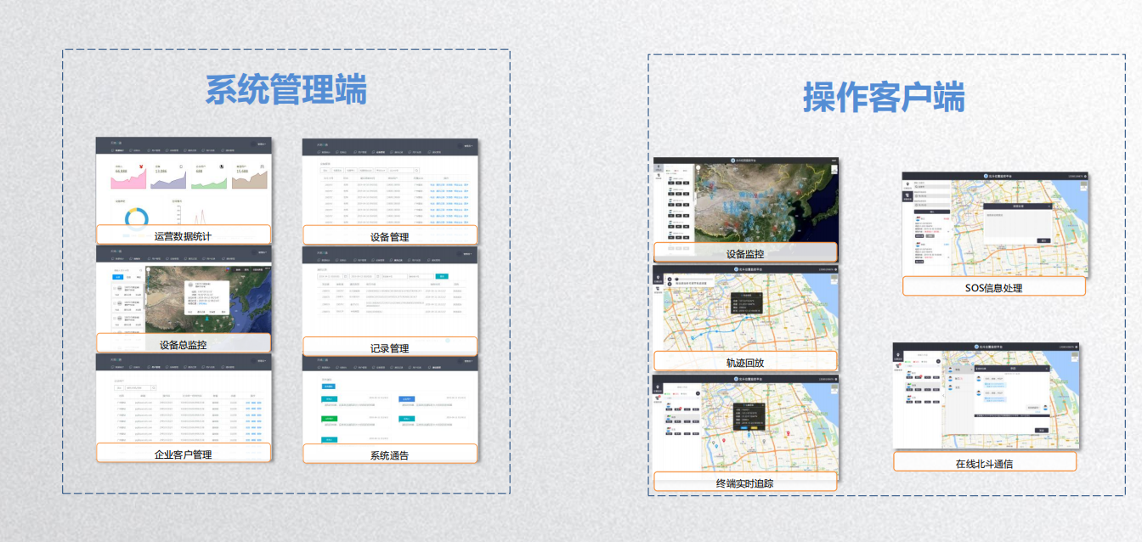Select the 轨迹回放 caption
This screenshot has height=542, width=1142.
pos(744,362)
